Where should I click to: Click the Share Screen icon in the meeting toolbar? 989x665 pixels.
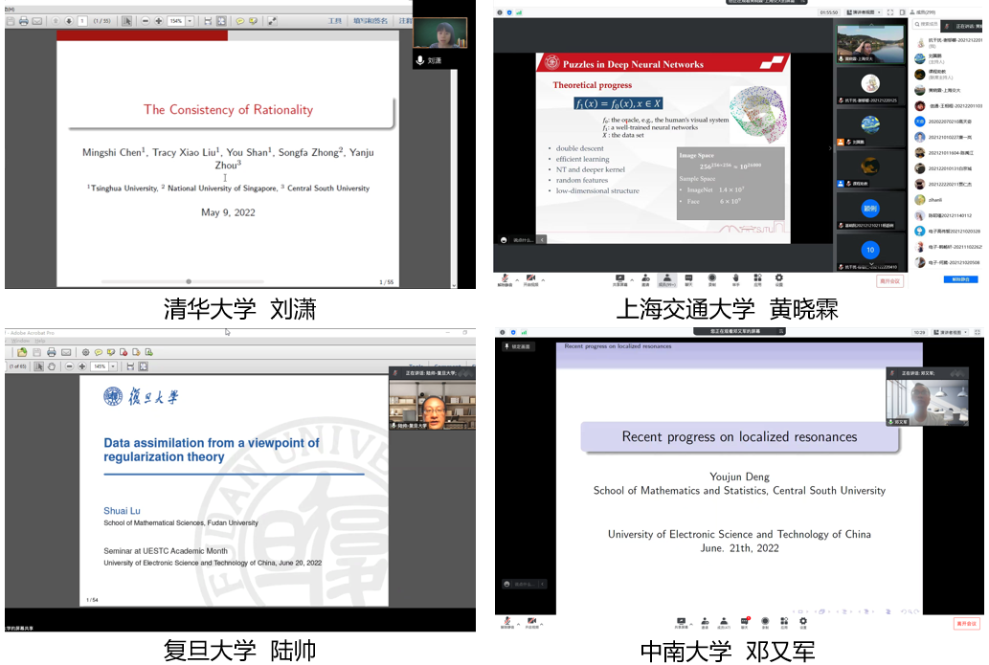tap(621, 277)
